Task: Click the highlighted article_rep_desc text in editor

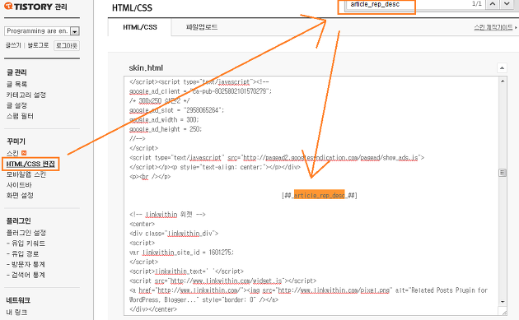Action: pyautogui.click(x=320, y=195)
